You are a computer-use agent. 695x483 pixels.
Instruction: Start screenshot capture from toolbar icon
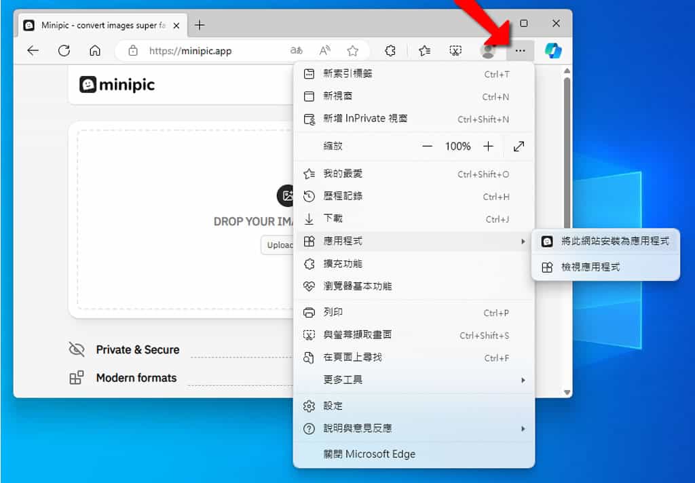tap(455, 50)
